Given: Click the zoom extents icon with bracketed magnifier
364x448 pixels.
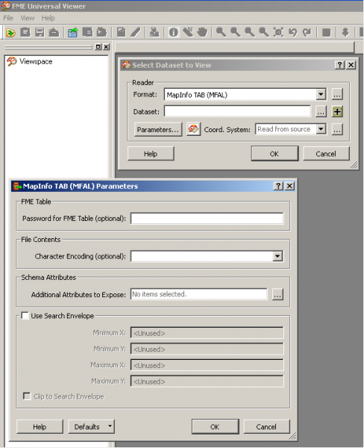Looking at the screenshot, I should pos(278,32).
